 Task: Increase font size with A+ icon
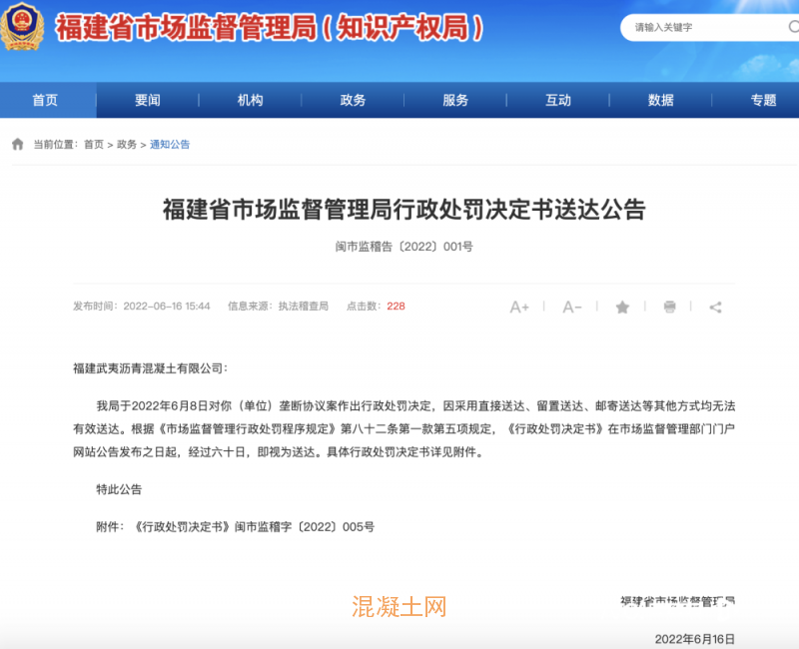(519, 307)
